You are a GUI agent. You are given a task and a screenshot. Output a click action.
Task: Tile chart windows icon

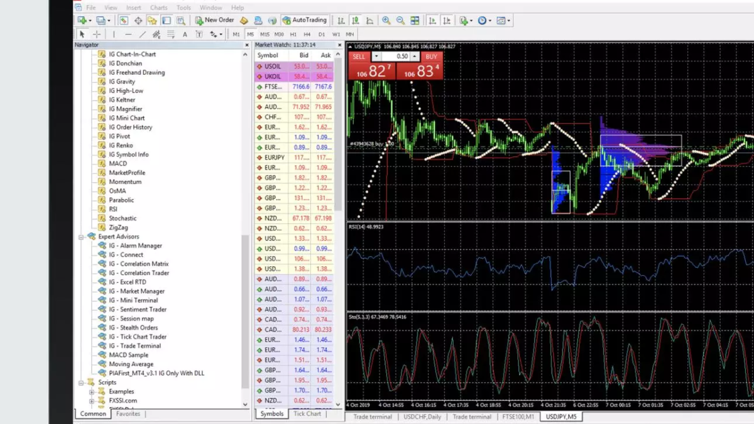pos(415,20)
